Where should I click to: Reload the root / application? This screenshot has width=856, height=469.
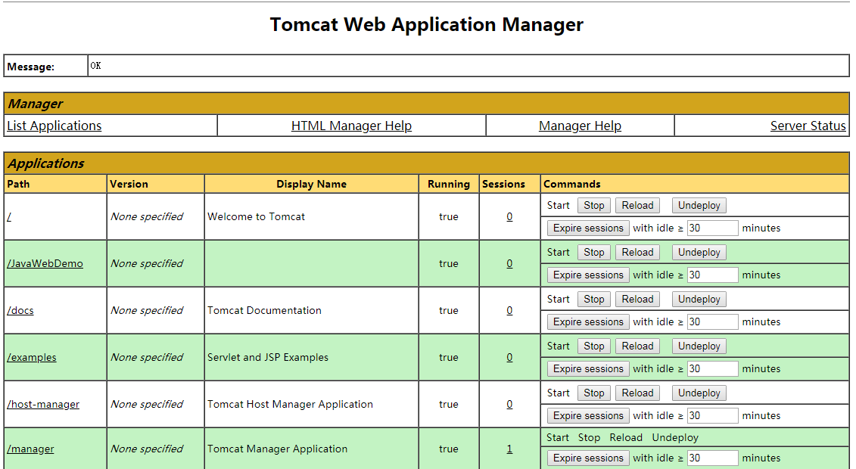click(x=637, y=206)
